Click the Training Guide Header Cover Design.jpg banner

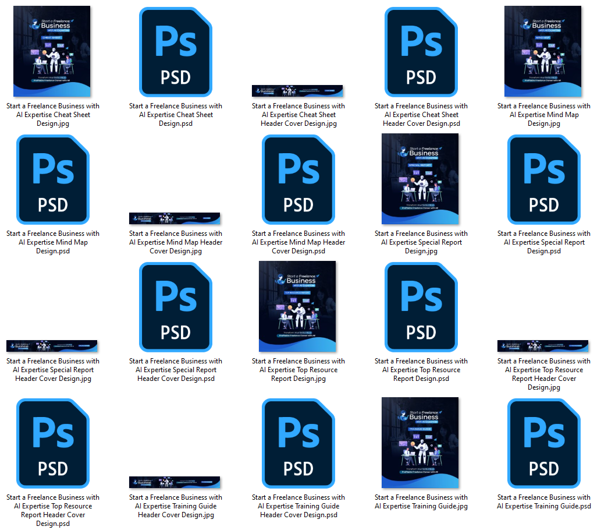(x=175, y=482)
